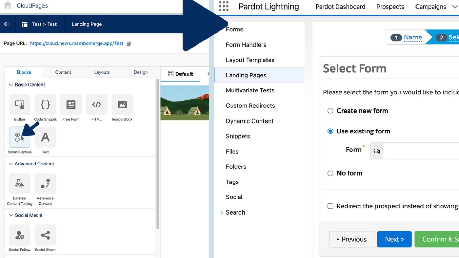
Task: Click the Next button in the wizard
Action: (x=394, y=239)
